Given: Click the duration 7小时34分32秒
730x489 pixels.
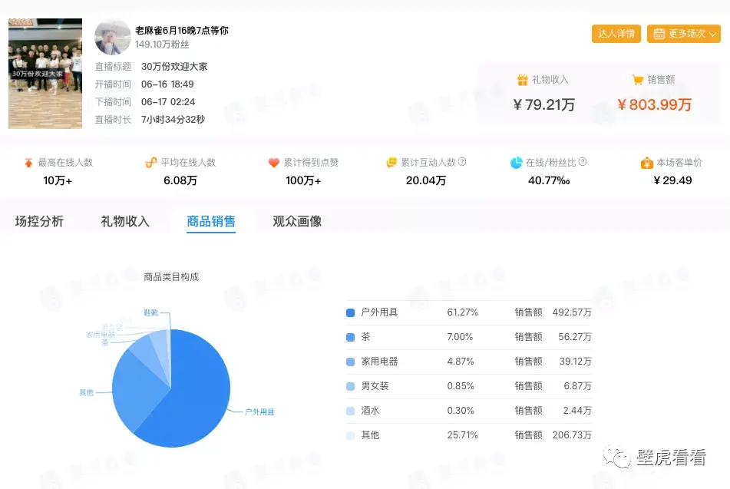Looking at the screenshot, I should (x=173, y=120).
